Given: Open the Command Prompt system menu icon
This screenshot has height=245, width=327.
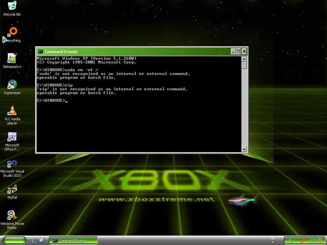Looking at the screenshot, I should (x=41, y=51).
